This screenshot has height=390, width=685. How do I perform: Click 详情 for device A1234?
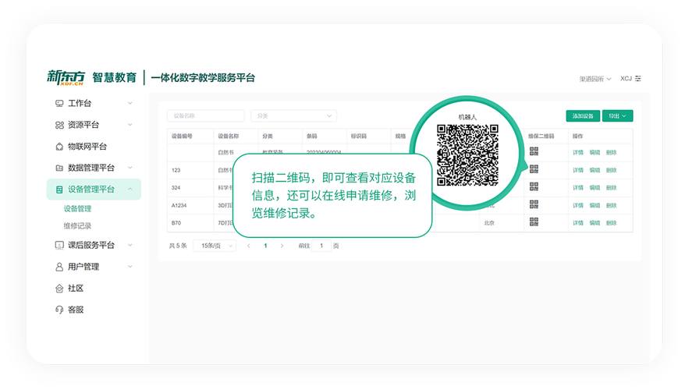[x=578, y=205]
